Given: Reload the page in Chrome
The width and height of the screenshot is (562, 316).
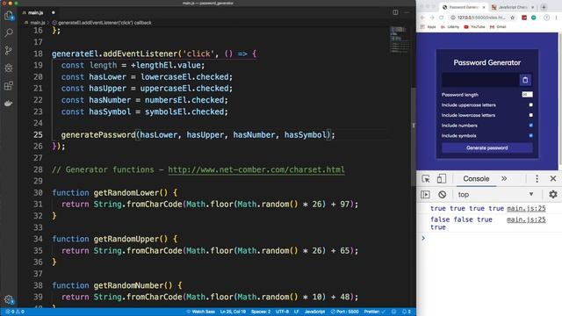Looking at the screenshot, I should (x=441, y=18).
